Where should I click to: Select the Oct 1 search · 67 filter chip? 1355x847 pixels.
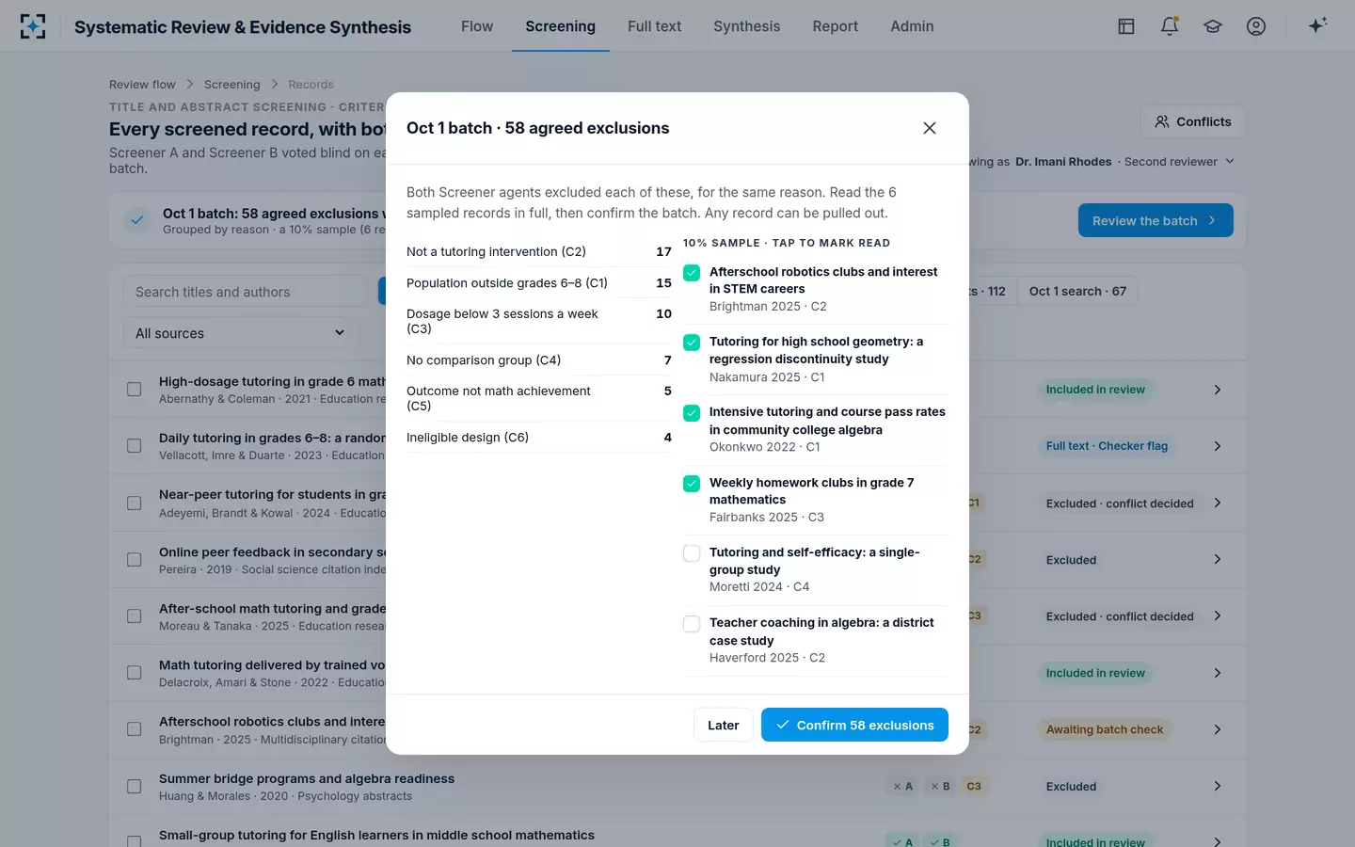click(1077, 292)
